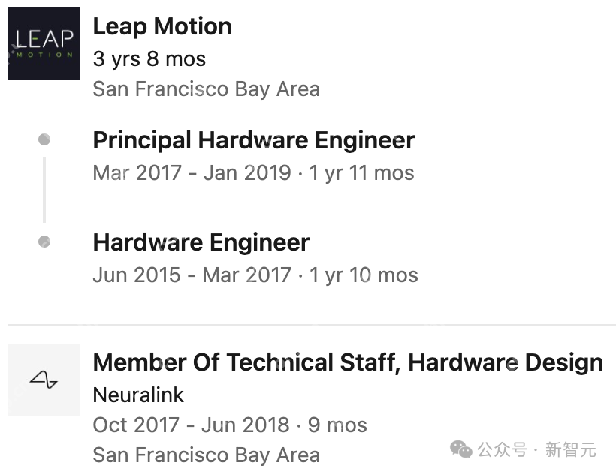Select the Hardware Engineer role title
The image size is (616, 474).
(x=201, y=242)
